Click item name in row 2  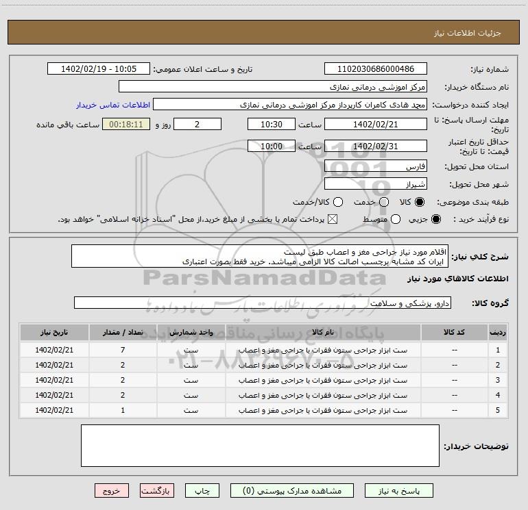[x=323, y=365]
